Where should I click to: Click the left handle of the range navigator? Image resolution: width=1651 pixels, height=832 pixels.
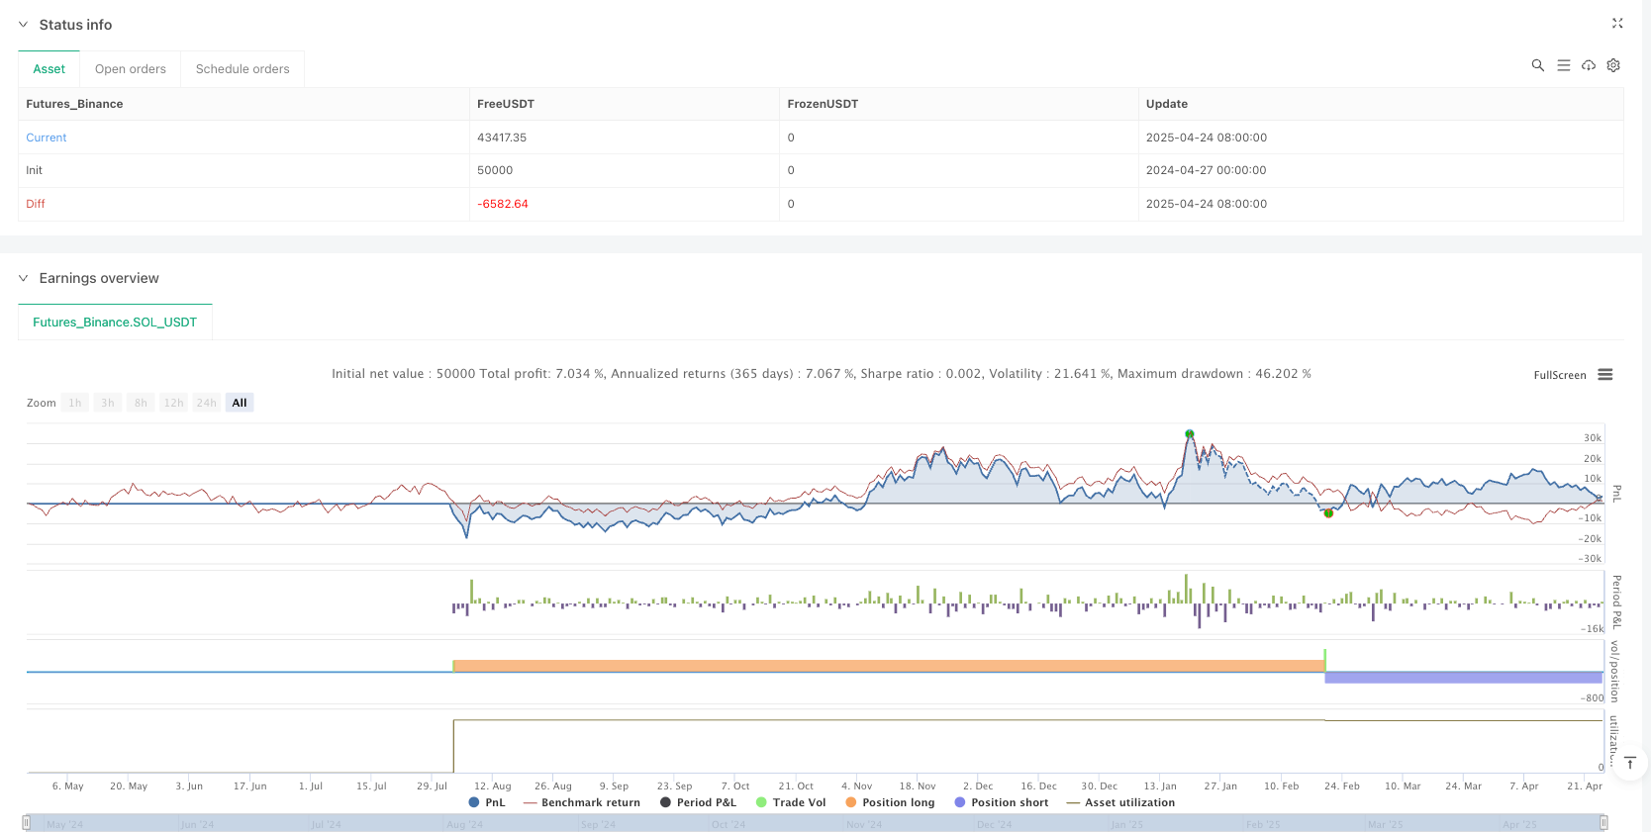click(27, 822)
